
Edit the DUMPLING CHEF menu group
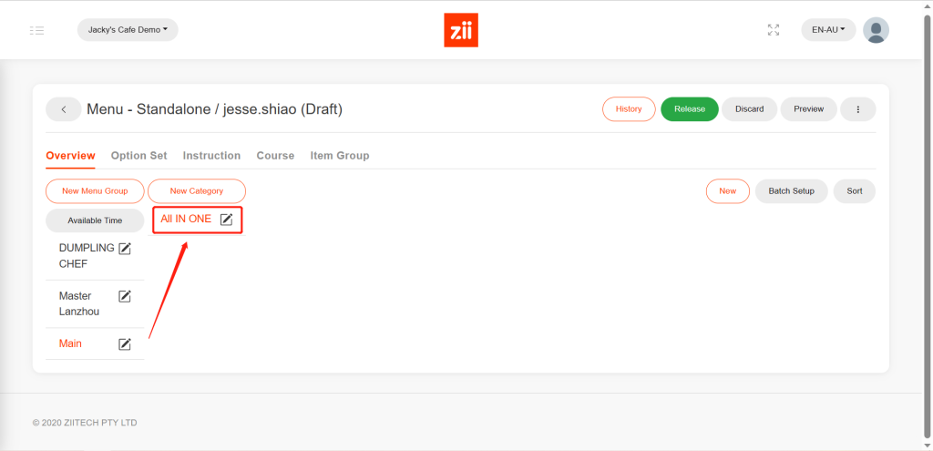125,249
